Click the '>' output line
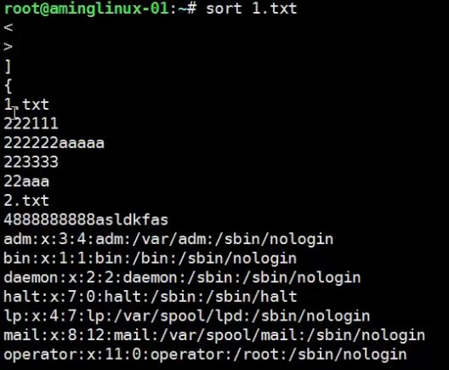Image resolution: width=449 pixels, height=370 pixels. coord(9,47)
